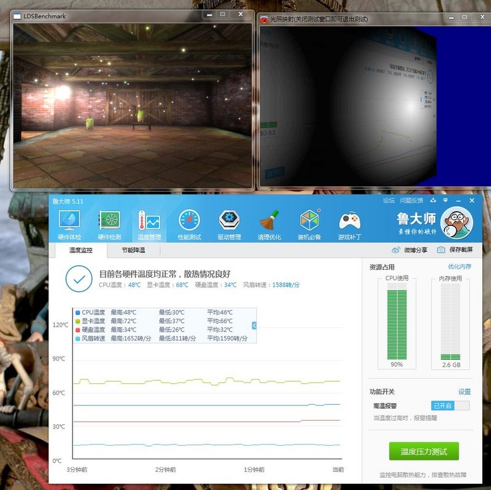Click the checkmark status circle icon
The height and width of the screenshot is (490, 491).
[x=79, y=279]
